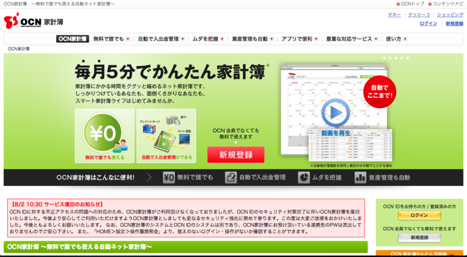The image size is (467, 257).
Task: Click the 資産管理も自動 bar chart icon
Action: (360, 178)
